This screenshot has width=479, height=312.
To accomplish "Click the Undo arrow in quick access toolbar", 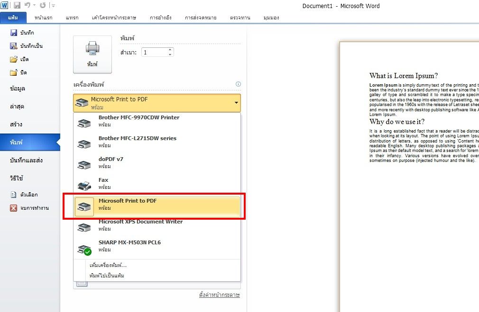I will pyautogui.click(x=27, y=5).
